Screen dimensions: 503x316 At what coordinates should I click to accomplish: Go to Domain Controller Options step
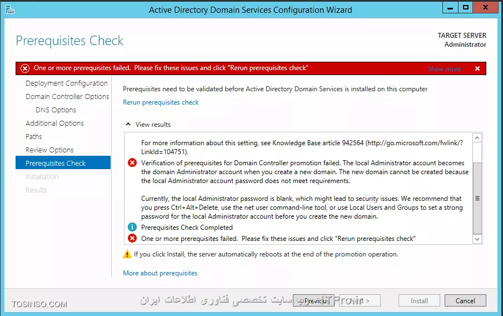tap(67, 97)
